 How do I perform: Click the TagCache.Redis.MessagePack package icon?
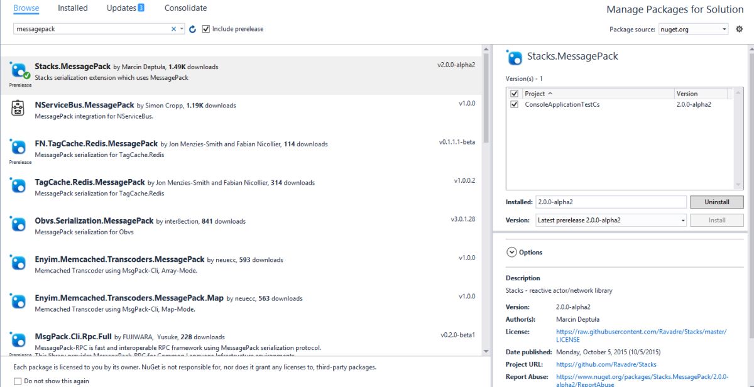pos(18,186)
